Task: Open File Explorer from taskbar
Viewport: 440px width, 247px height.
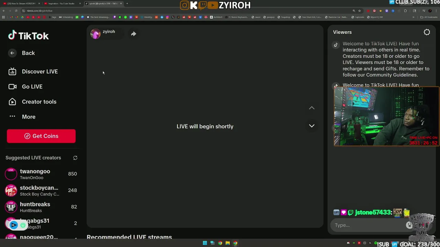Action: 228,243
